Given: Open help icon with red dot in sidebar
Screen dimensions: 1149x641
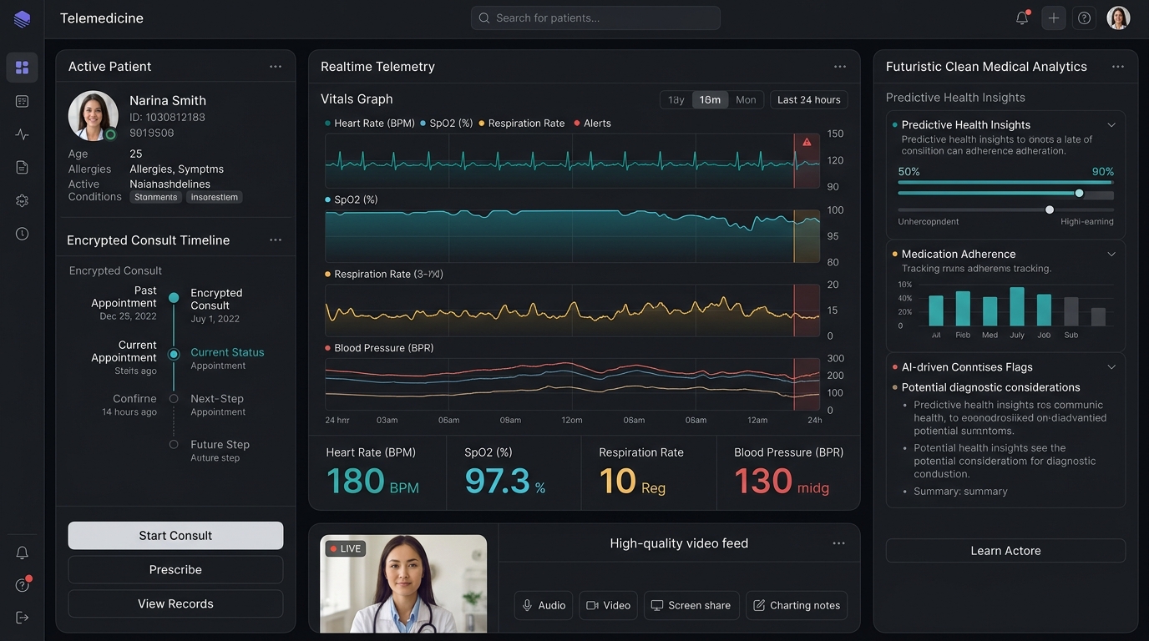Looking at the screenshot, I should (23, 585).
